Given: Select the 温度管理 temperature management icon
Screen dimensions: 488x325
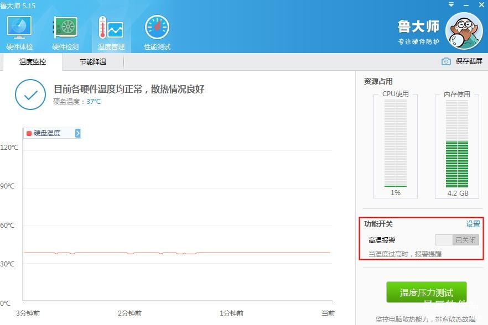Looking at the screenshot, I should point(111,33).
